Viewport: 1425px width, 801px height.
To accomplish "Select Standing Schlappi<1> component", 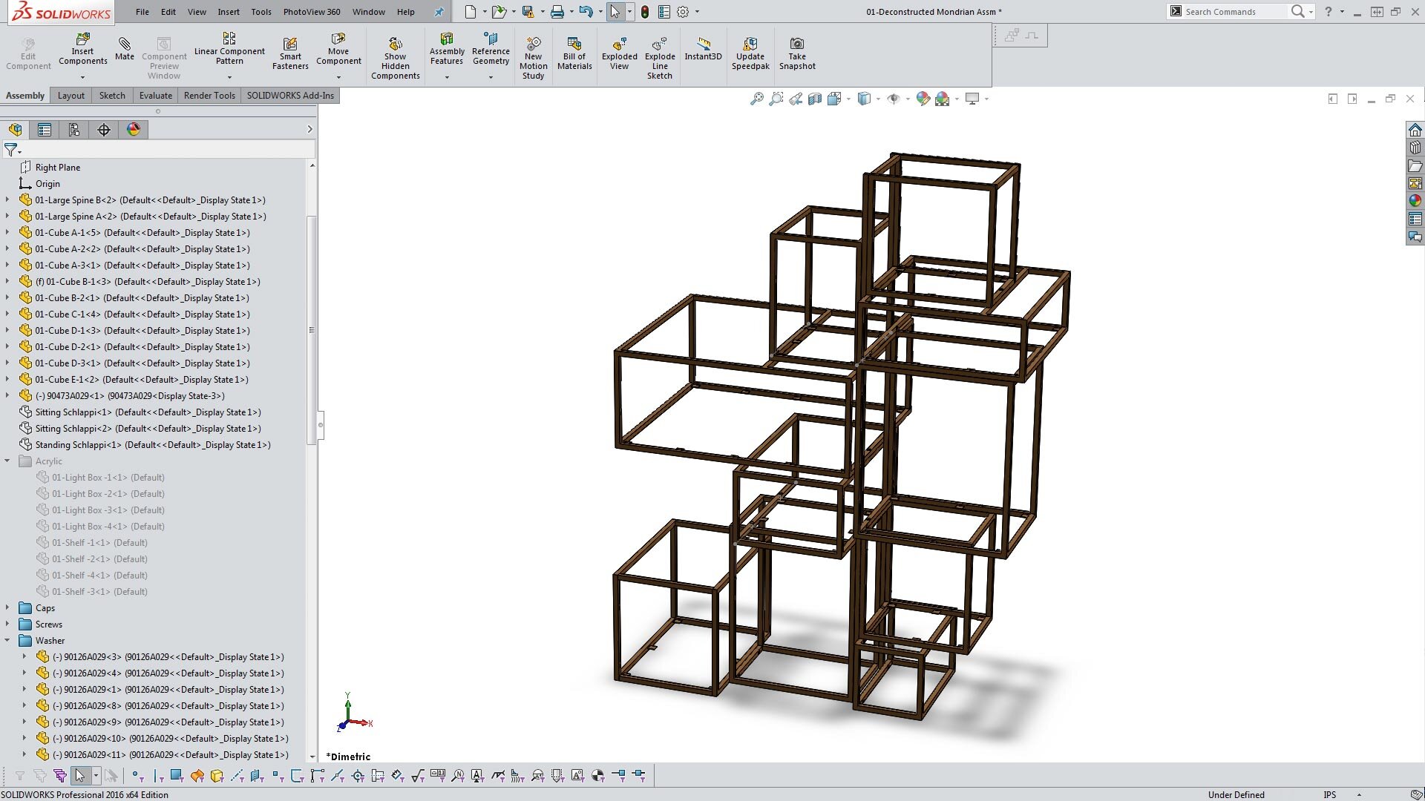I will pos(153,444).
